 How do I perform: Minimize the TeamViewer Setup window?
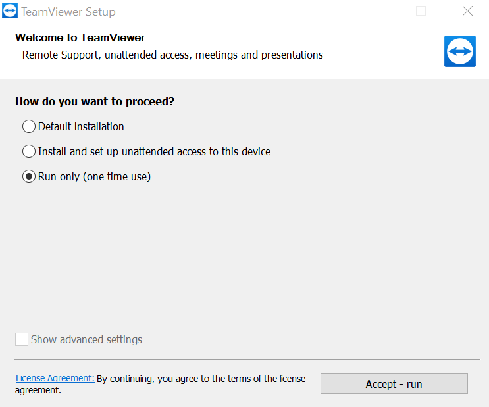click(376, 11)
